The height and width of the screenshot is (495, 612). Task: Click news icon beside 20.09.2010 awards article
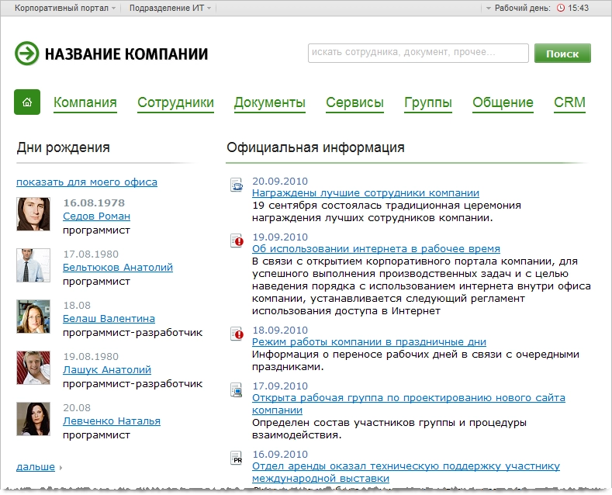pos(237,185)
